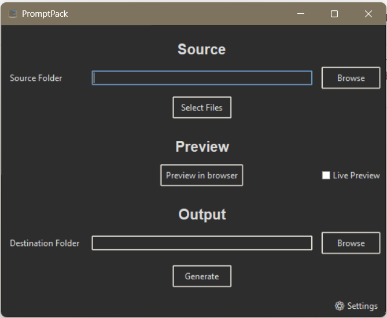387x318 pixels.
Task: Click the Generate button
Action: coord(202,276)
